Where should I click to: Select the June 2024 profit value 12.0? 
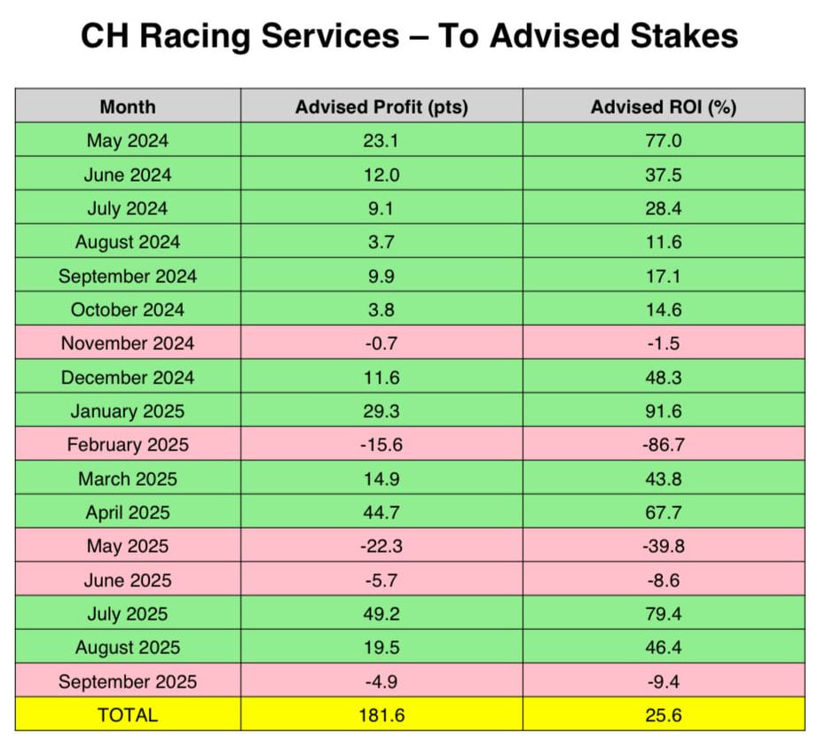[381, 175]
